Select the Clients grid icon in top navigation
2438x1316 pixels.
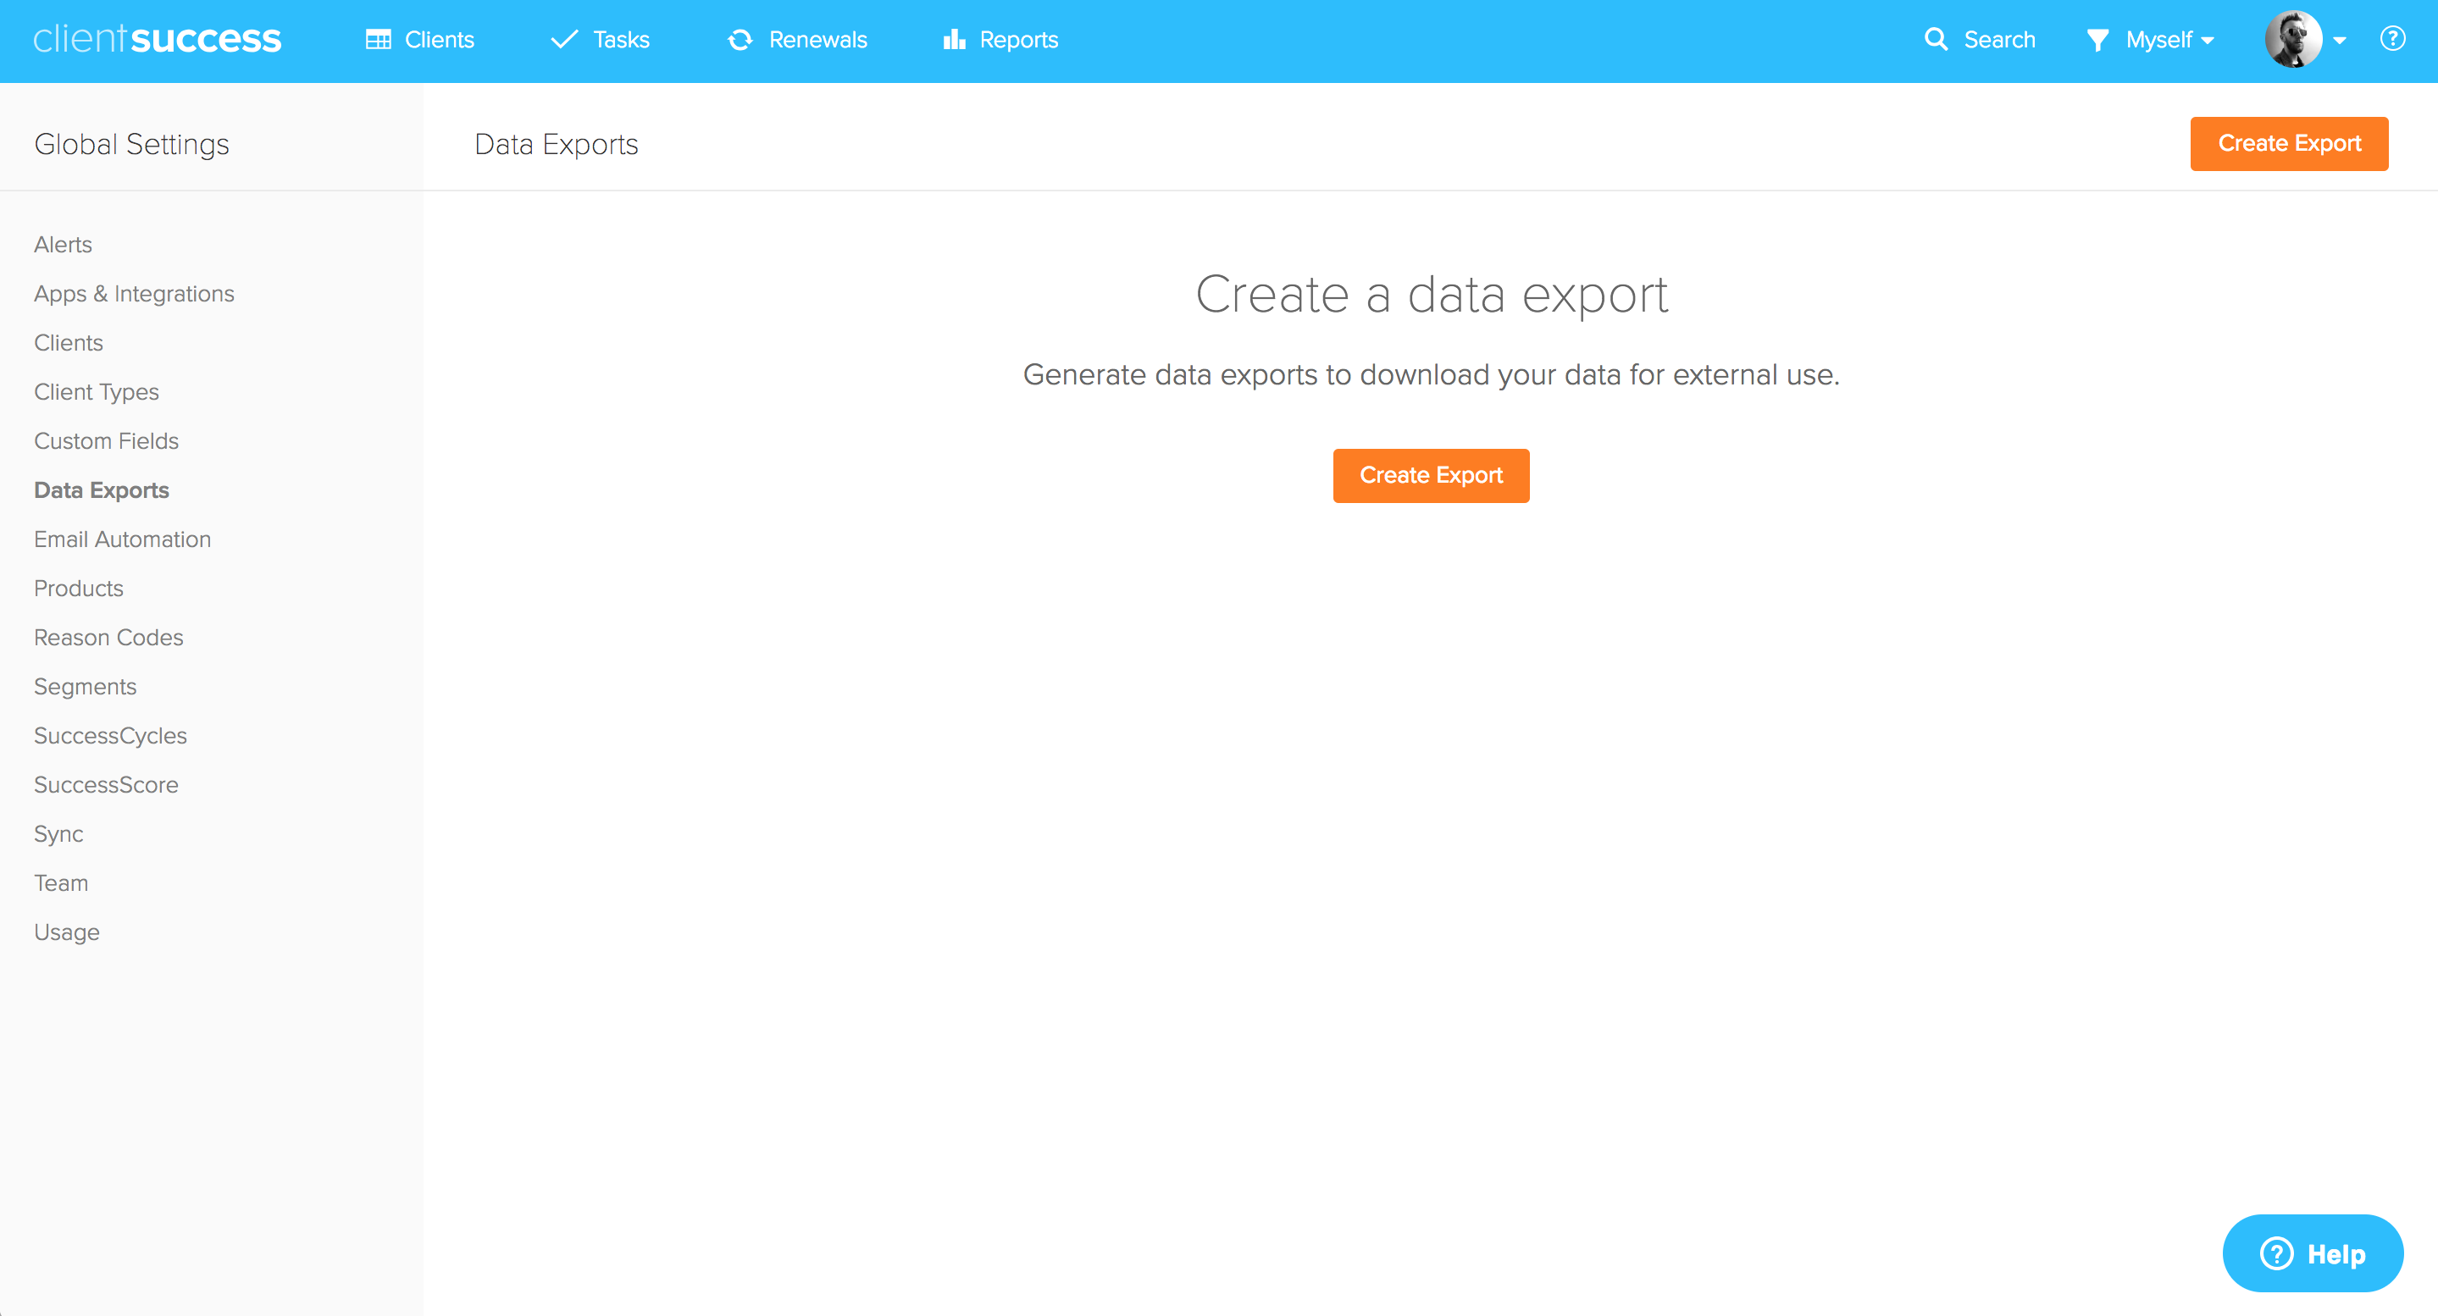click(378, 39)
